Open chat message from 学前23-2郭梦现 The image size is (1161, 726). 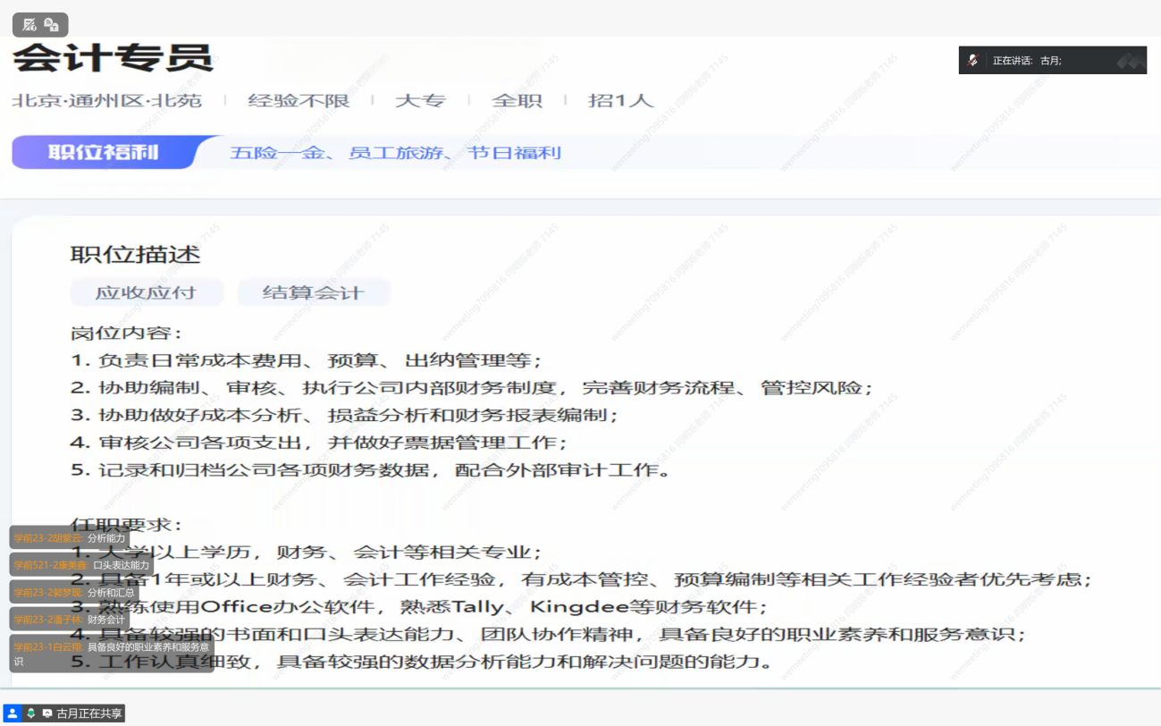[x=74, y=592]
